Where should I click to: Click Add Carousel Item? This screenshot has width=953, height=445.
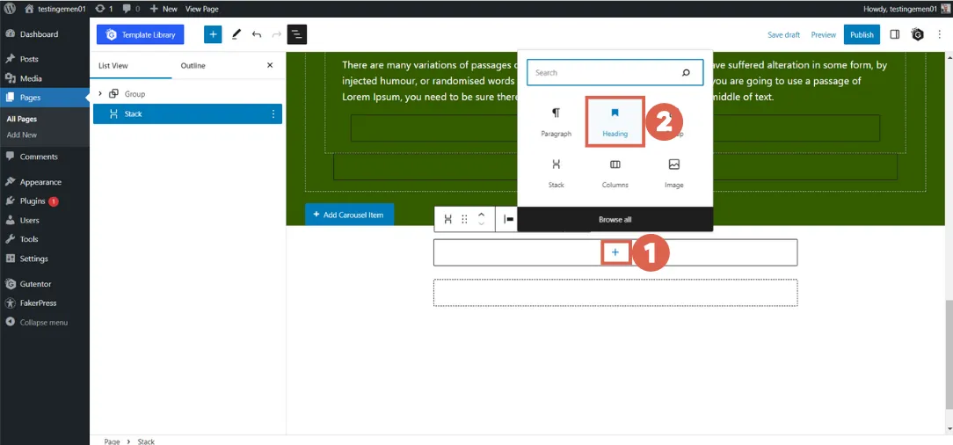click(350, 215)
